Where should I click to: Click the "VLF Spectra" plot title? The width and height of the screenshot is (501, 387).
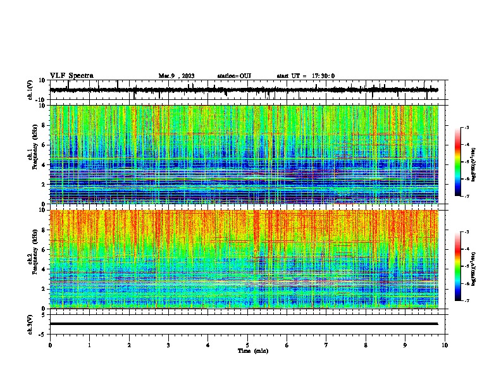pyautogui.click(x=71, y=76)
